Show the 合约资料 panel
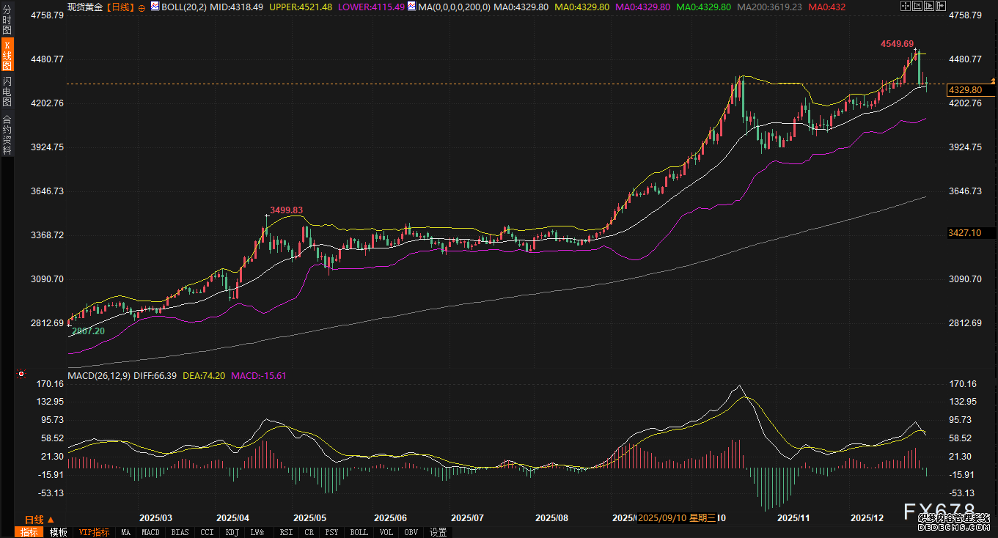Image resolution: width=998 pixels, height=538 pixels. (7, 135)
